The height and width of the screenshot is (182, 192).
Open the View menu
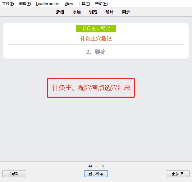[x=69, y=4]
